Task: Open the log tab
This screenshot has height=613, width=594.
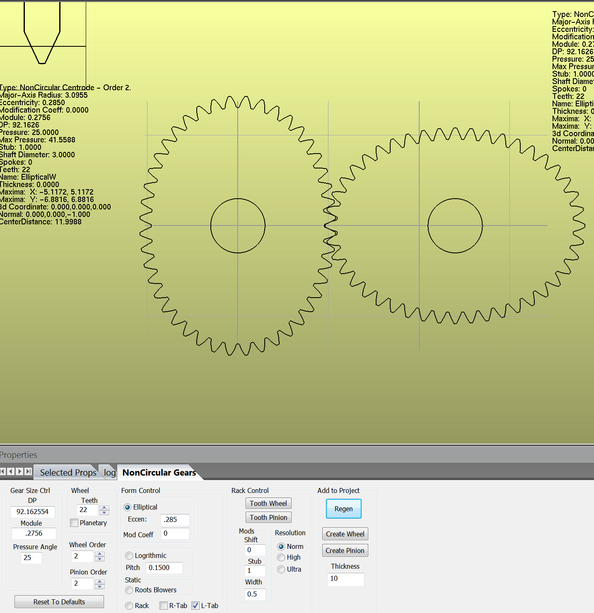Action: pos(110,472)
